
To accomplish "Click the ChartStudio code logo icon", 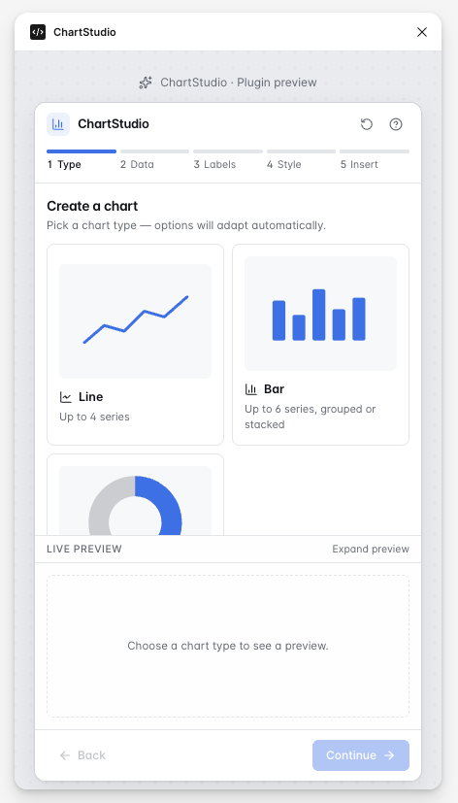I will pos(38,32).
